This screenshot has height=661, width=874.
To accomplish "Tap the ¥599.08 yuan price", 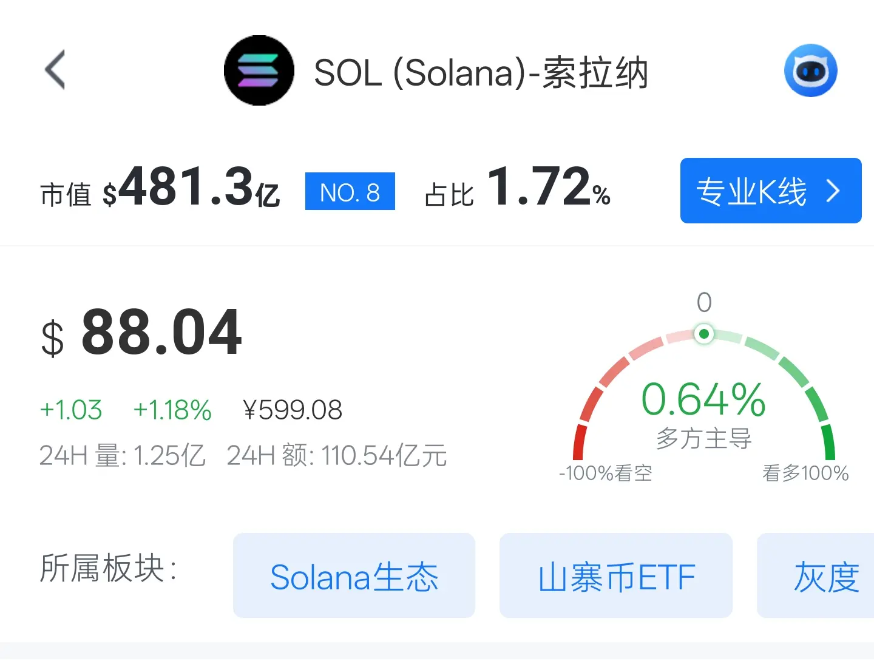I will pyautogui.click(x=293, y=410).
